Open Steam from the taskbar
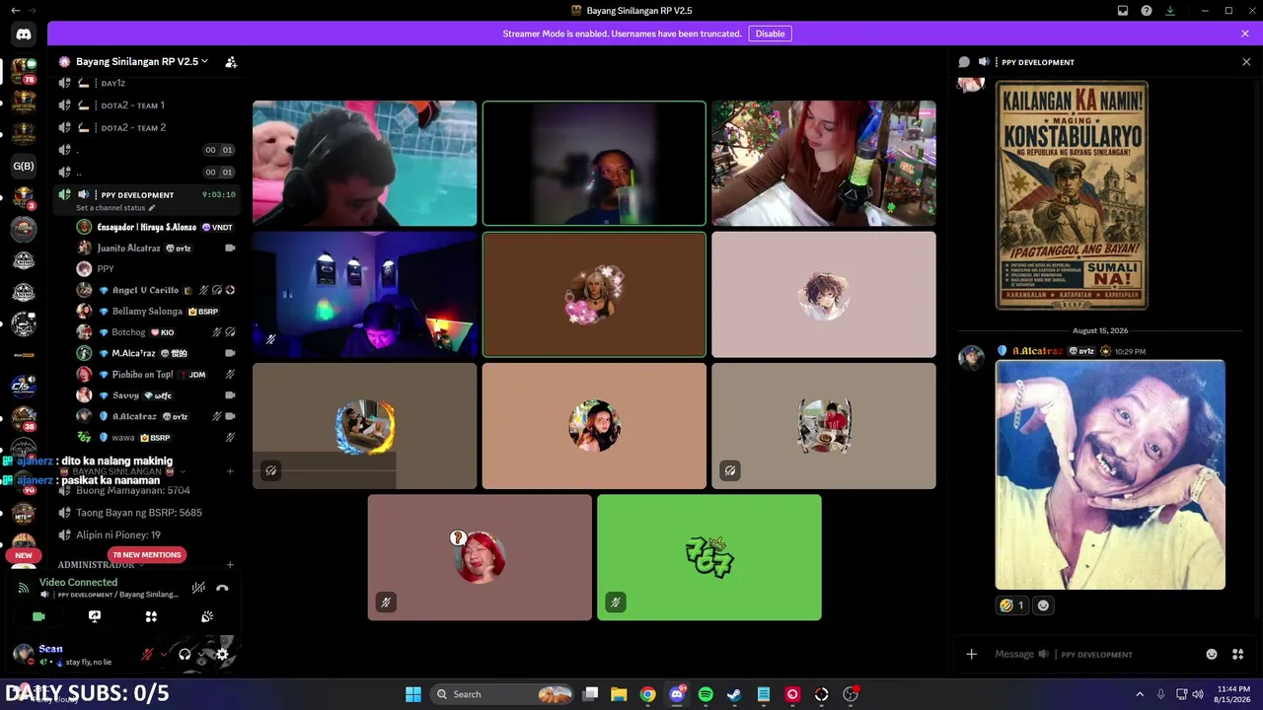 (x=734, y=694)
